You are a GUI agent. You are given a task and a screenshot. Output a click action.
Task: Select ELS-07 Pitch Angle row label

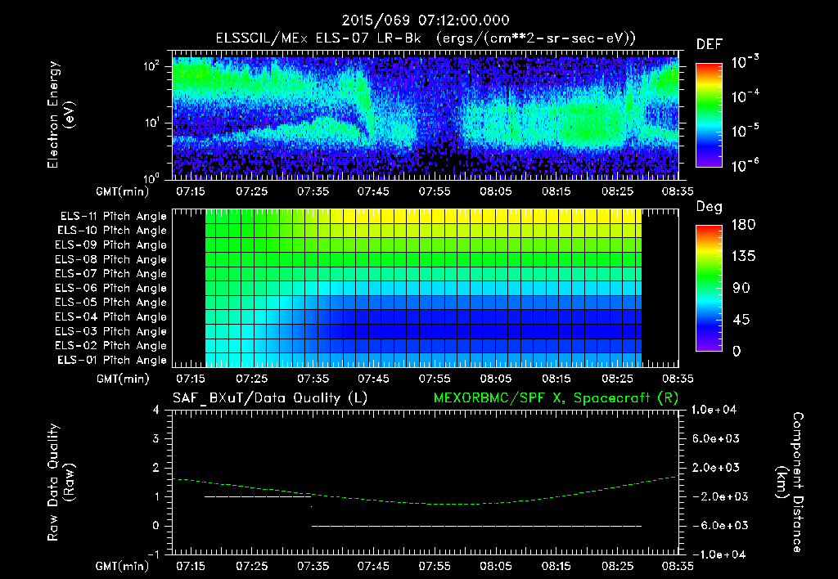(111, 274)
